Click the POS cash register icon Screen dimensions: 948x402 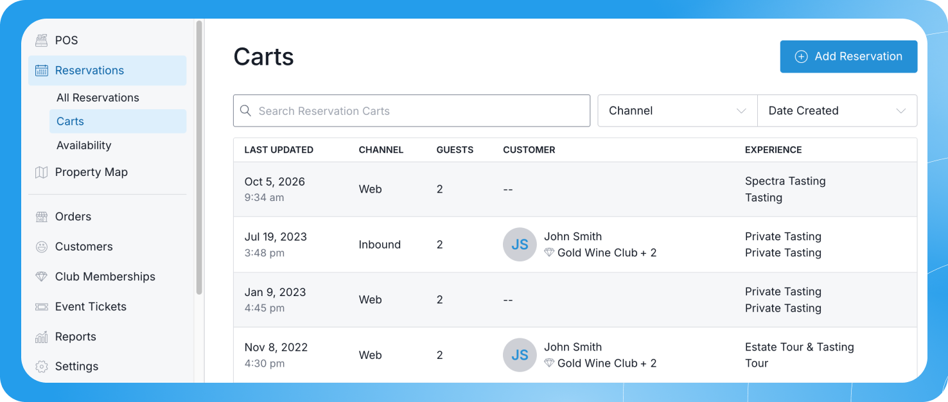[x=42, y=40]
